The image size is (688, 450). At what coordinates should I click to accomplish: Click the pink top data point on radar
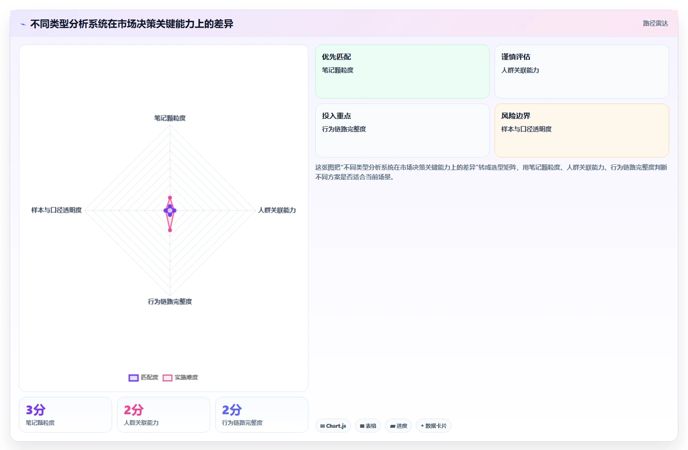[170, 198]
